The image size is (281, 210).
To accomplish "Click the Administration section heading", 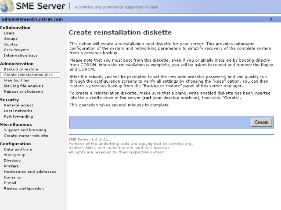I will (17, 64).
